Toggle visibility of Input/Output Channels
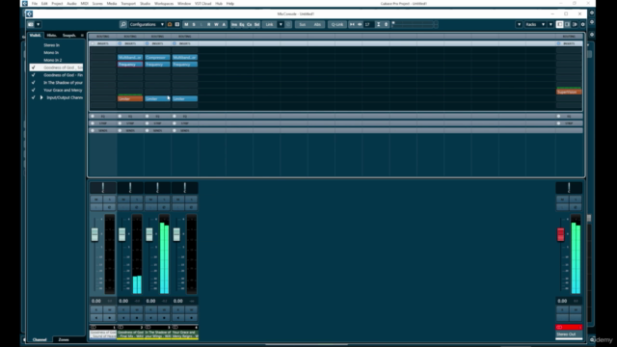Viewport: 617px width, 347px height. point(33,97)
